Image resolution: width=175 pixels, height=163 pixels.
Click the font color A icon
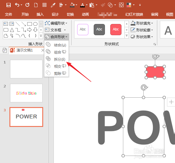(82, 5)
